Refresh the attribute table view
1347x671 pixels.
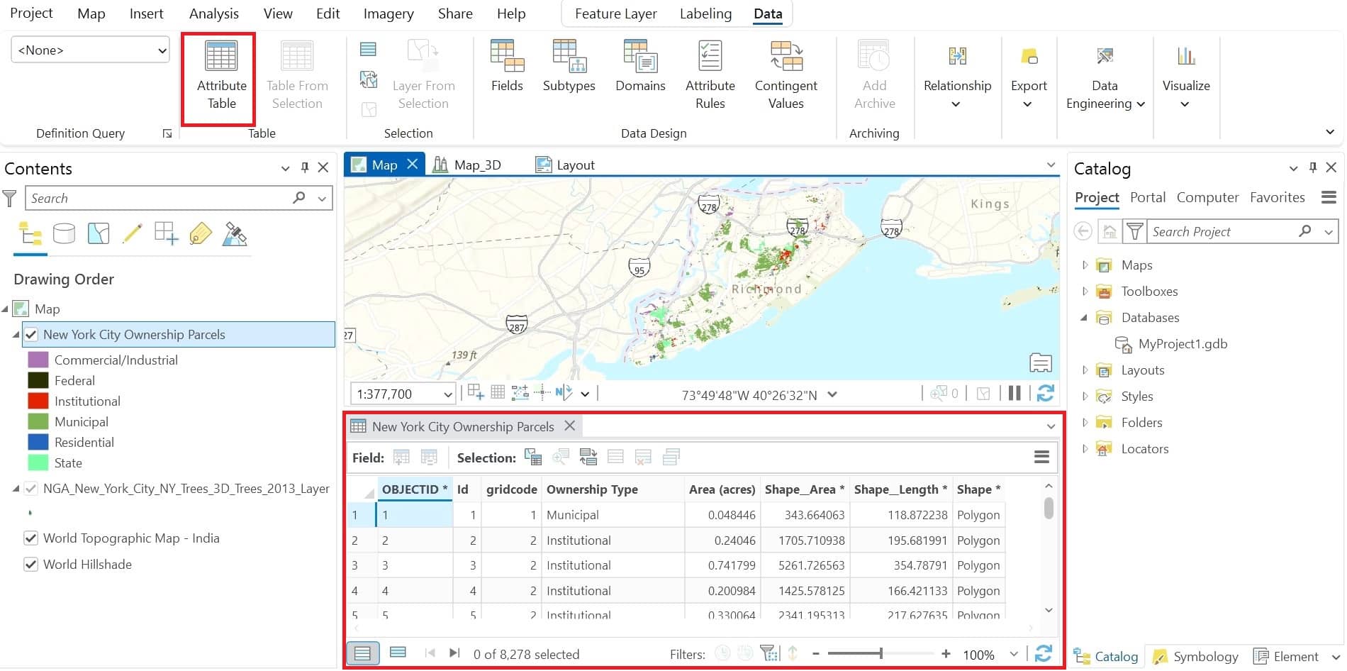1043,653
